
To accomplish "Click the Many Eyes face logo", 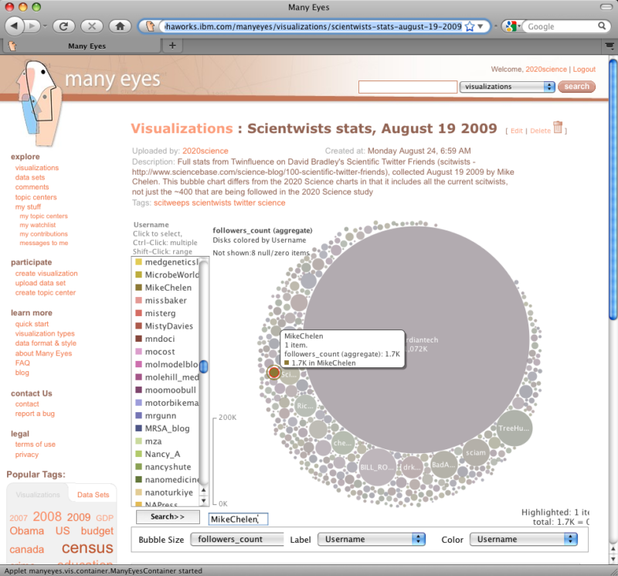I will point(39,103).
